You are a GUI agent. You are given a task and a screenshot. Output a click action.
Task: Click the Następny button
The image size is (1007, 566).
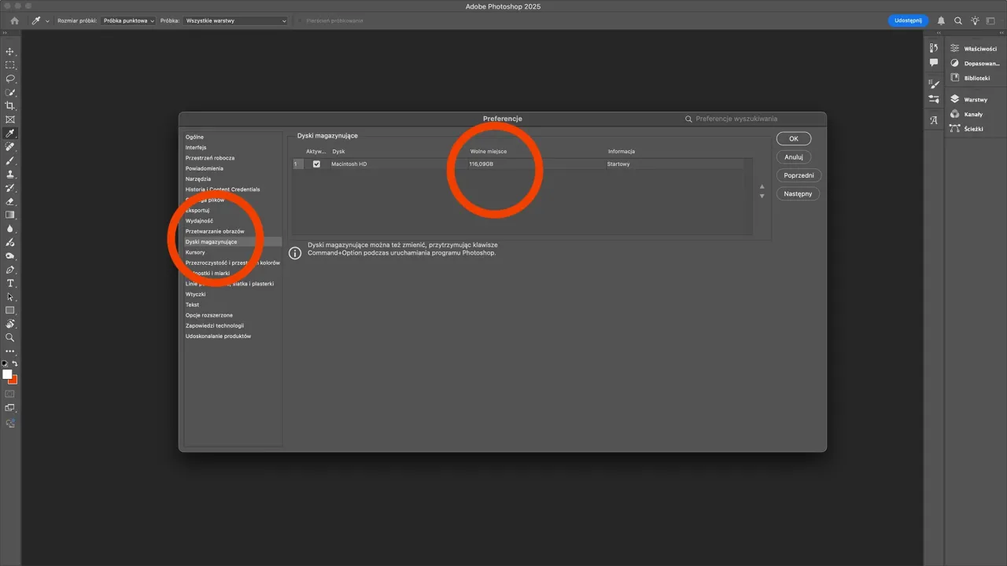tap(798, 193)
